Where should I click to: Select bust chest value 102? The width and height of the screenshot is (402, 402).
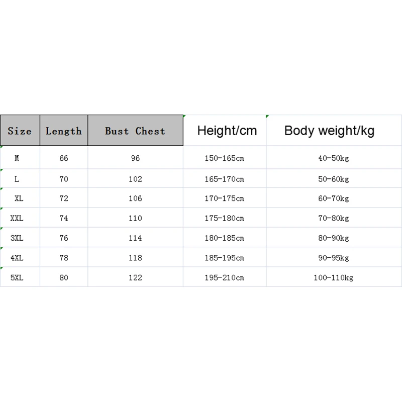pyautogui.click(x=135, y=179)
